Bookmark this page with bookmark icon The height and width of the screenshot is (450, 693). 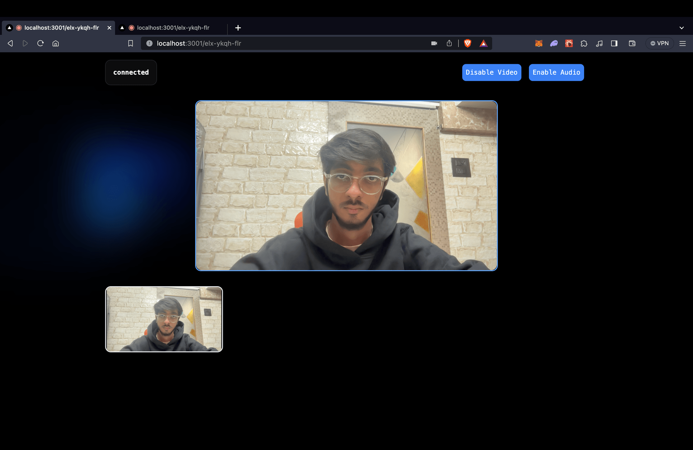[x=131, y=43]
